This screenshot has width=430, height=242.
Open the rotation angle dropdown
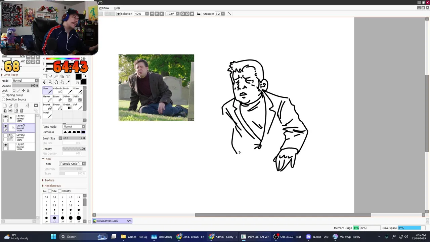[x=177, y=14]
